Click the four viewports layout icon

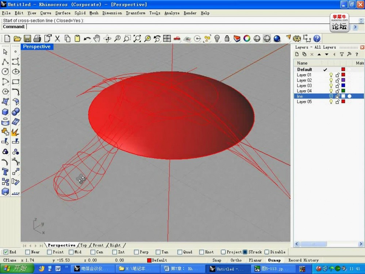coord(167,38)
